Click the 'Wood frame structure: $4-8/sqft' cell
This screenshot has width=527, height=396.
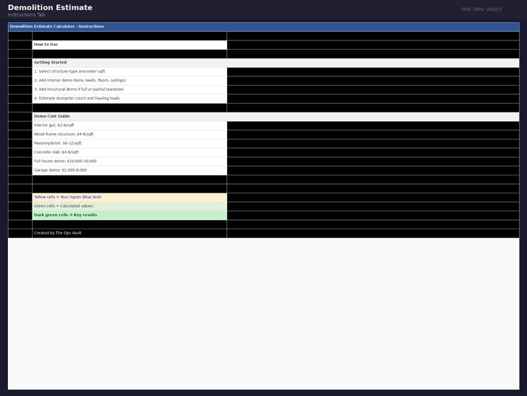tap(129, 135)
